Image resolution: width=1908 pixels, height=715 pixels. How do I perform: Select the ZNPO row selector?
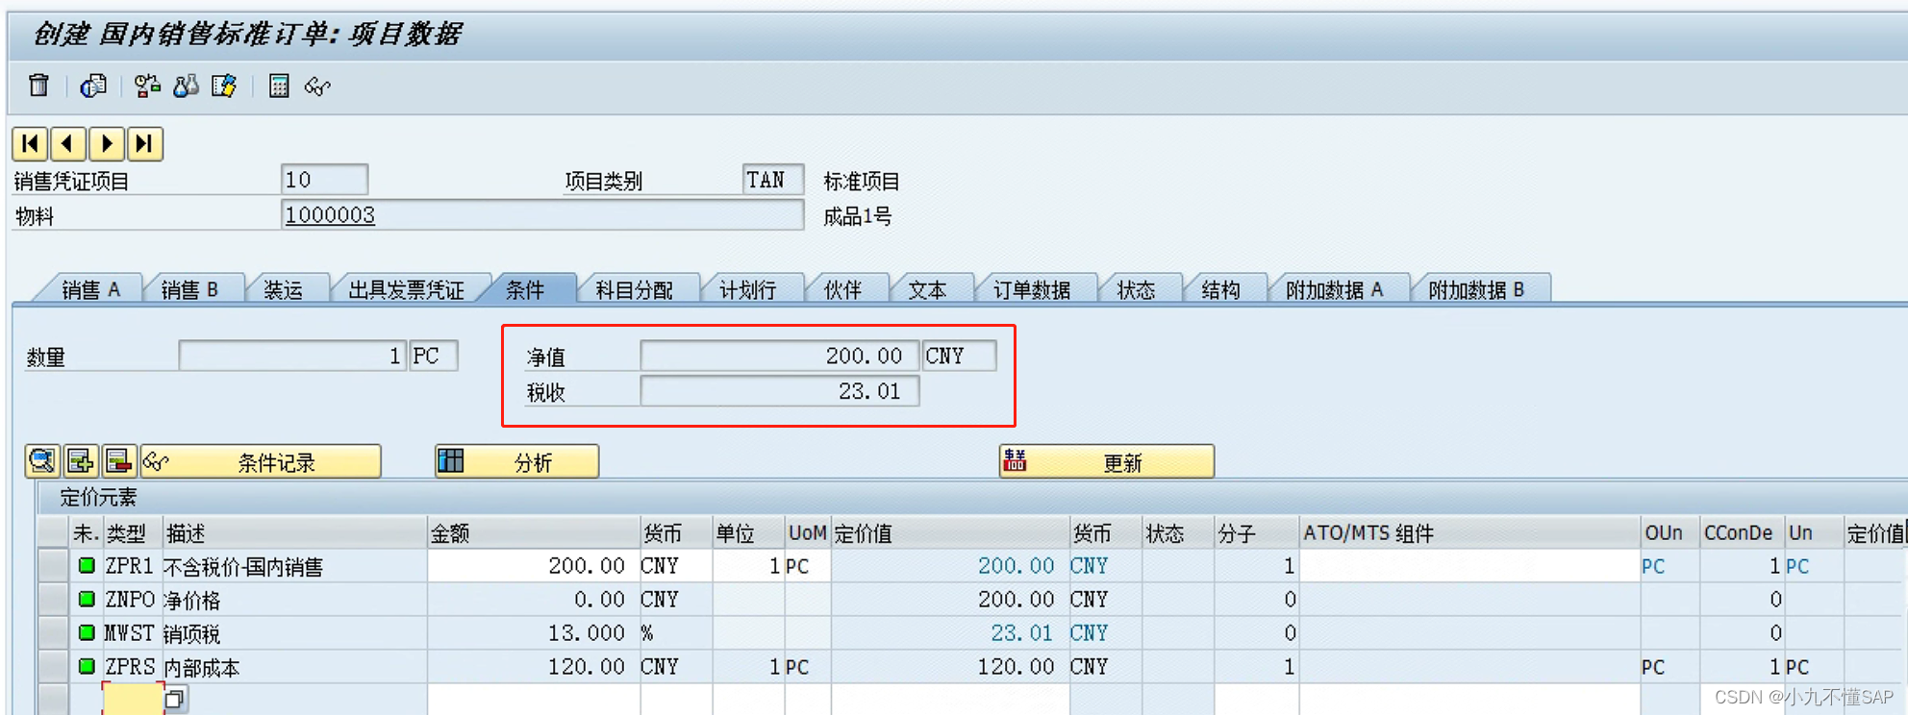(x=52, y=599)
